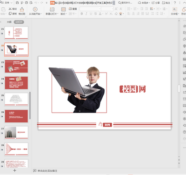This screenshot has width=186, height=175.
Task: Click the Find Command search box
Action: pos(125,3)
